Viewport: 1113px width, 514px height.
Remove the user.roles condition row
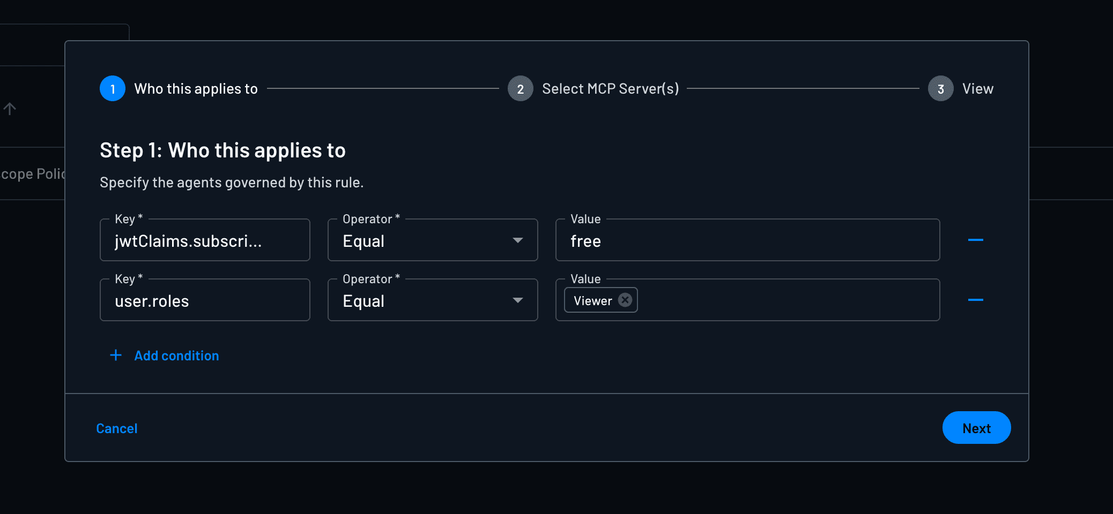pyautogui.click(x=975, y=300)
